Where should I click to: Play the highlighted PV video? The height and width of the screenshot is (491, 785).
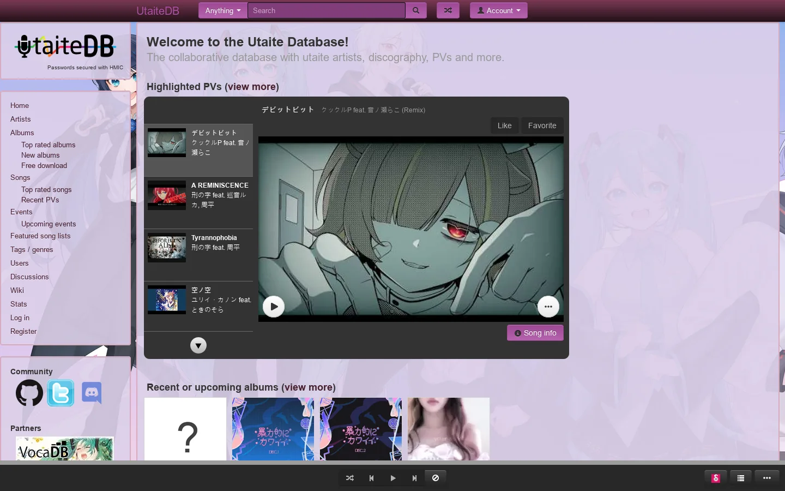274,307
